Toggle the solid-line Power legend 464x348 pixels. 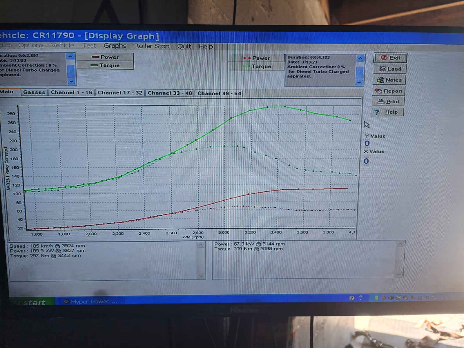pyautogui.click(x=105, y=57)
